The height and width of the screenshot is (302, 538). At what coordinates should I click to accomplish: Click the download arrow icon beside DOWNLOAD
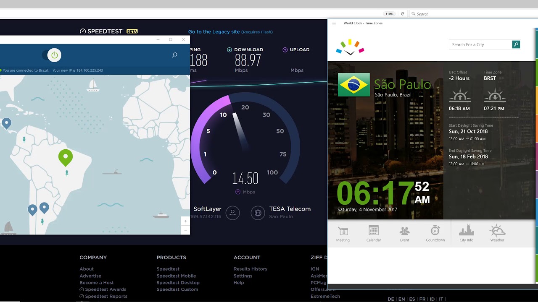tap(229, 49)
